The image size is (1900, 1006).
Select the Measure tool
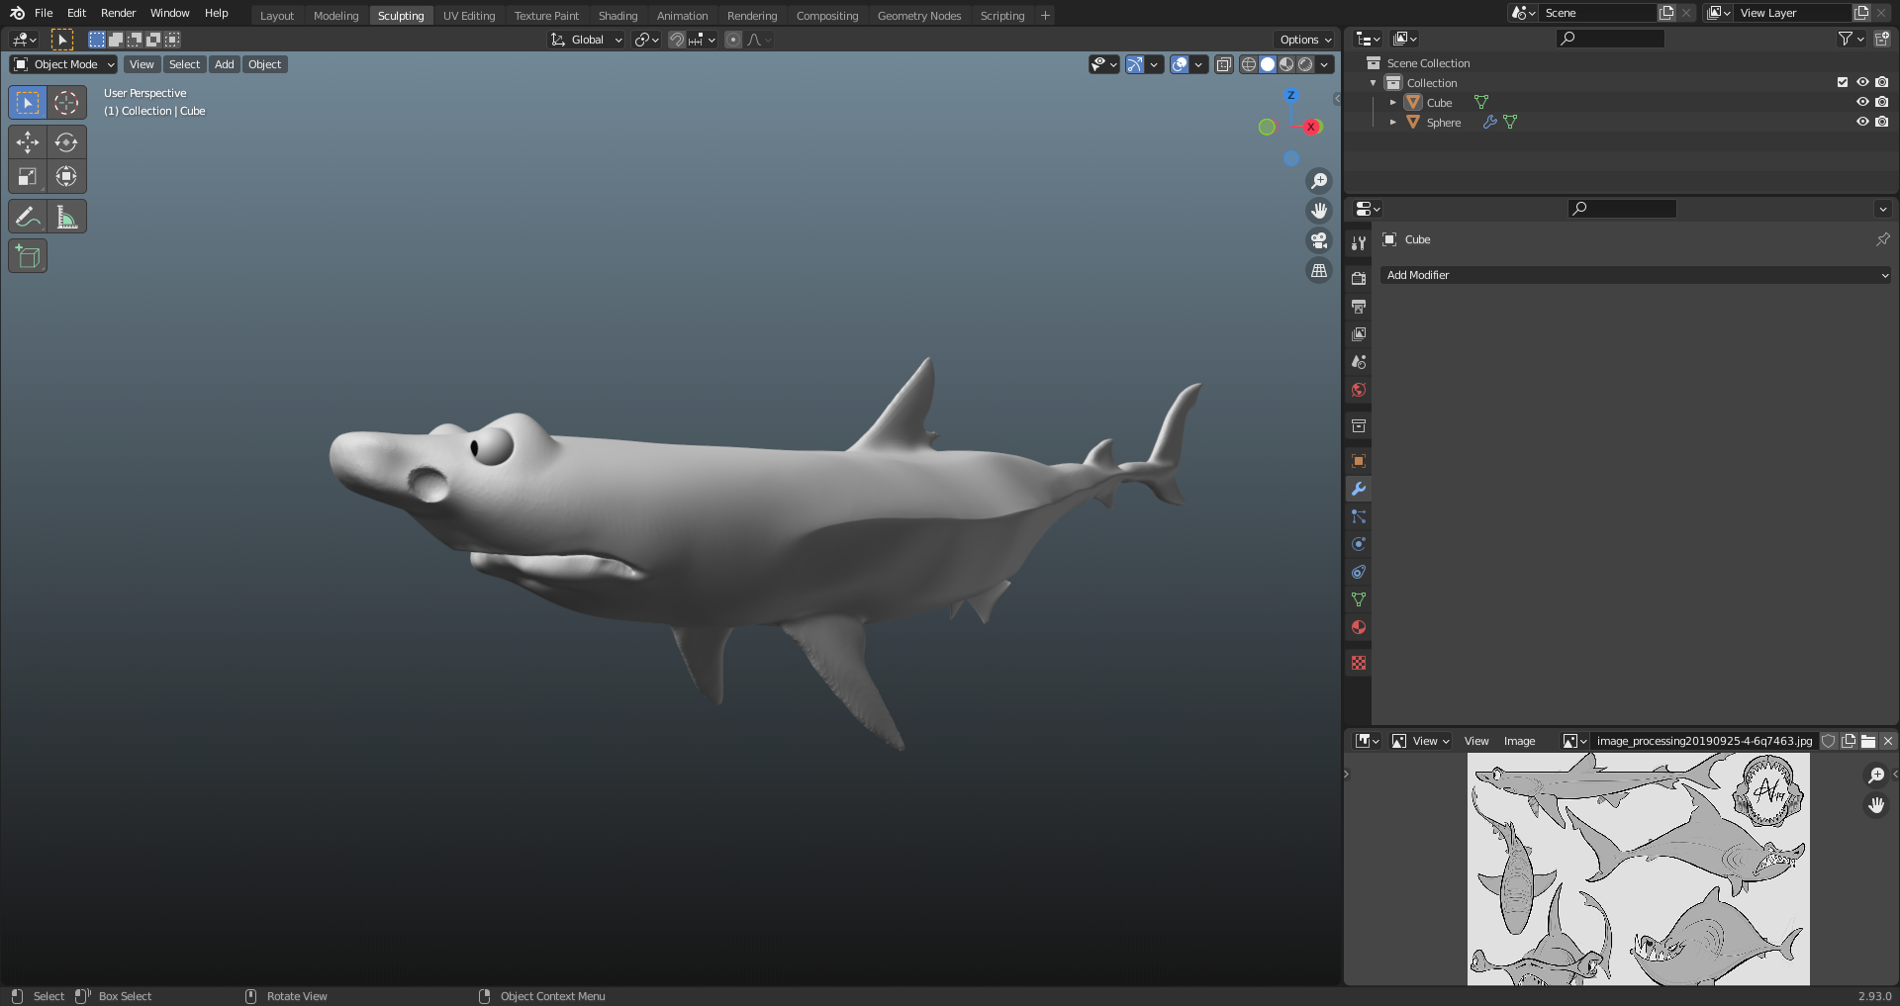point(66,217)
